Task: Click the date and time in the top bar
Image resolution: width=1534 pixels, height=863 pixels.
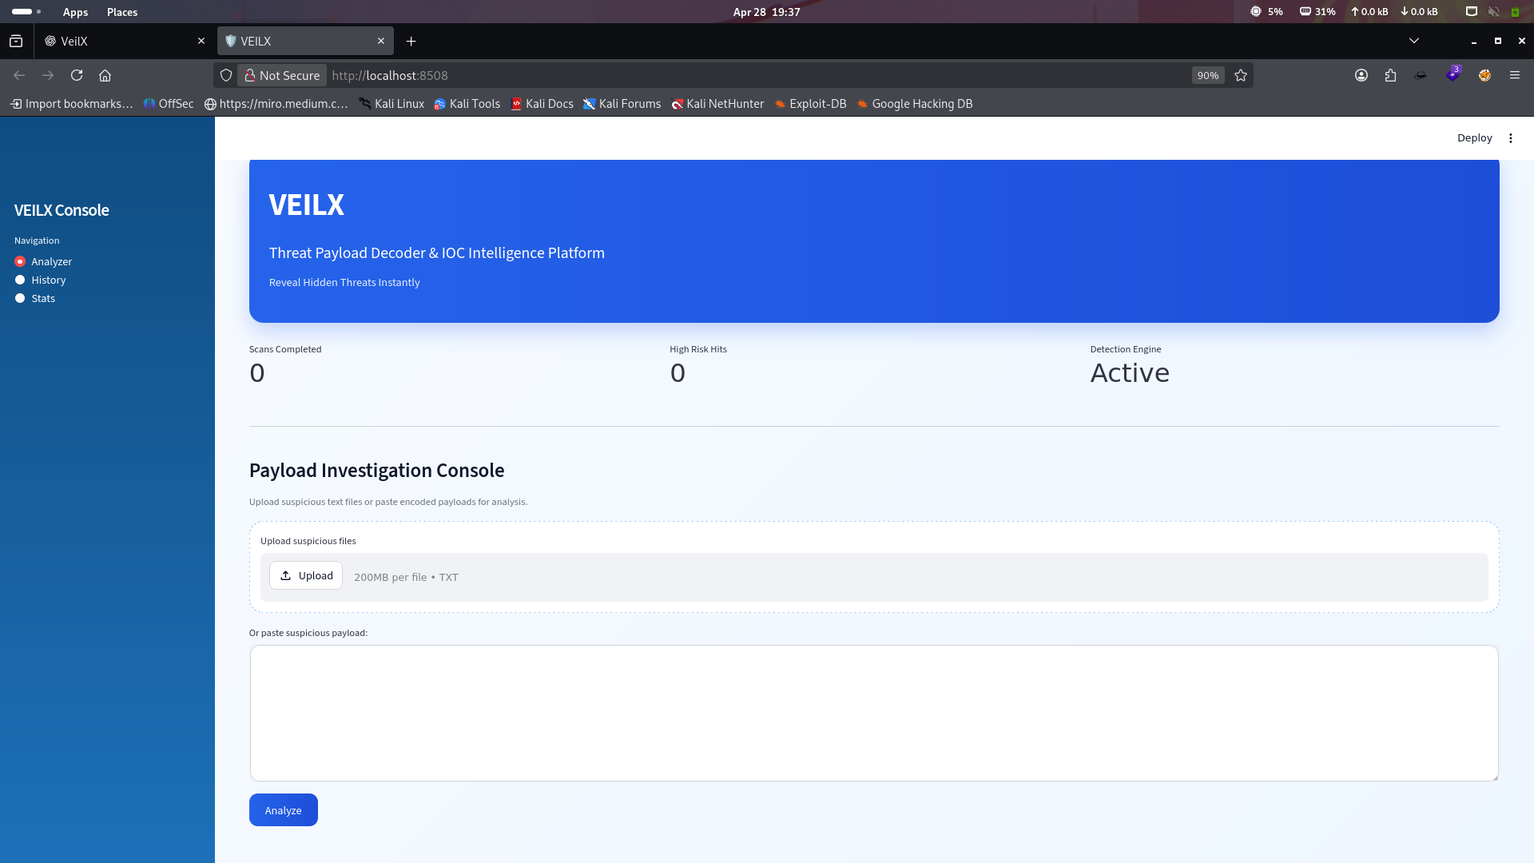Action: 766,12
